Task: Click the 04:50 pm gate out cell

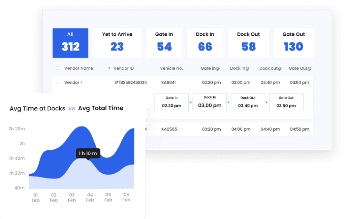Action: tap(300, 129)
